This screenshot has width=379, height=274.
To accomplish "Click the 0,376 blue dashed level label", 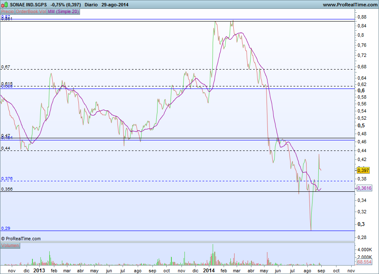I will (x=7, y=179).
